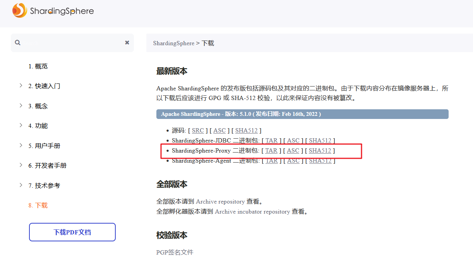The image size is (473, 263).
Task: Open 7. 技术参考 menu item
Action: click(44, 186)
